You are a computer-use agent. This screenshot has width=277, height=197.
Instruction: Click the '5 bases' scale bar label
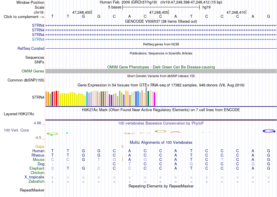[115, 7]
